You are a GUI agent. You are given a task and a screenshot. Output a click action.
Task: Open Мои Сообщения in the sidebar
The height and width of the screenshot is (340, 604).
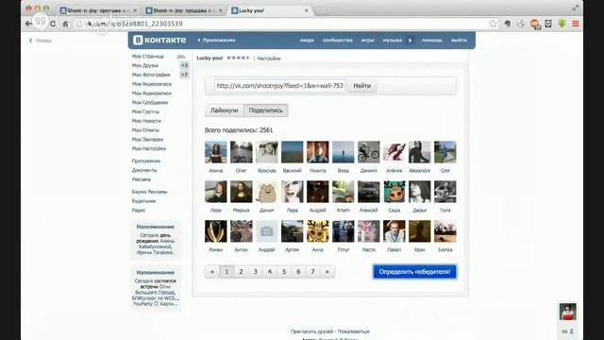150,103
